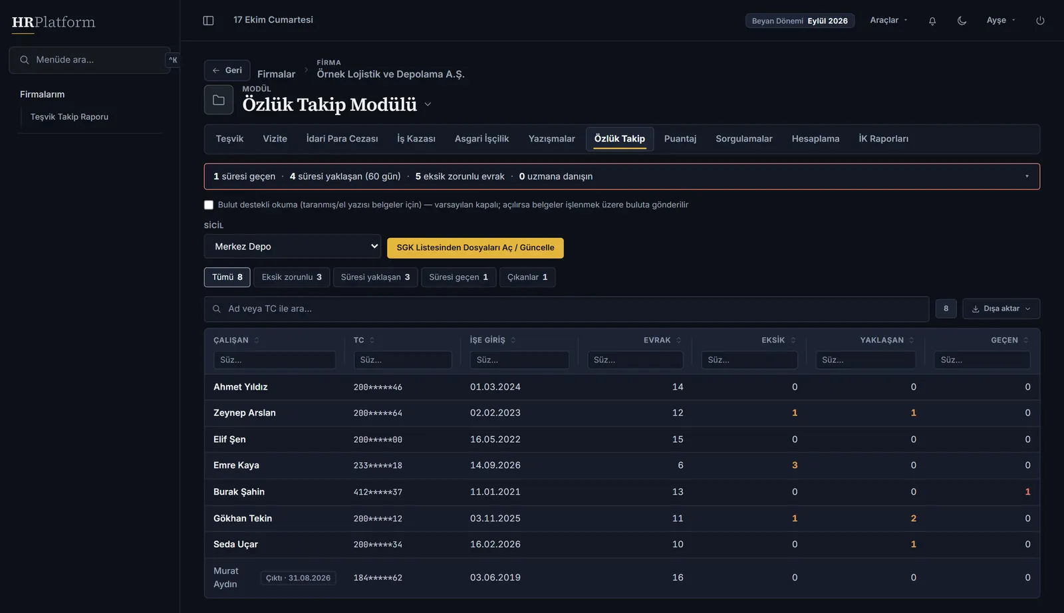
Task: Open the Dışa aktar export dropdown
Action: coord(1001,309)
